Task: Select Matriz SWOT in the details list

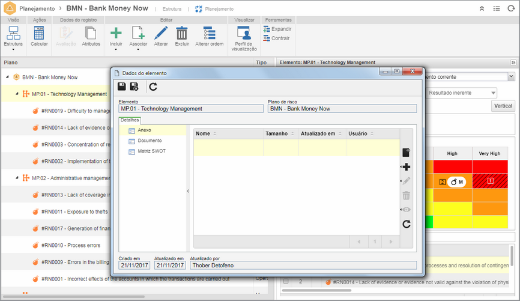Action: pos(151,151)
